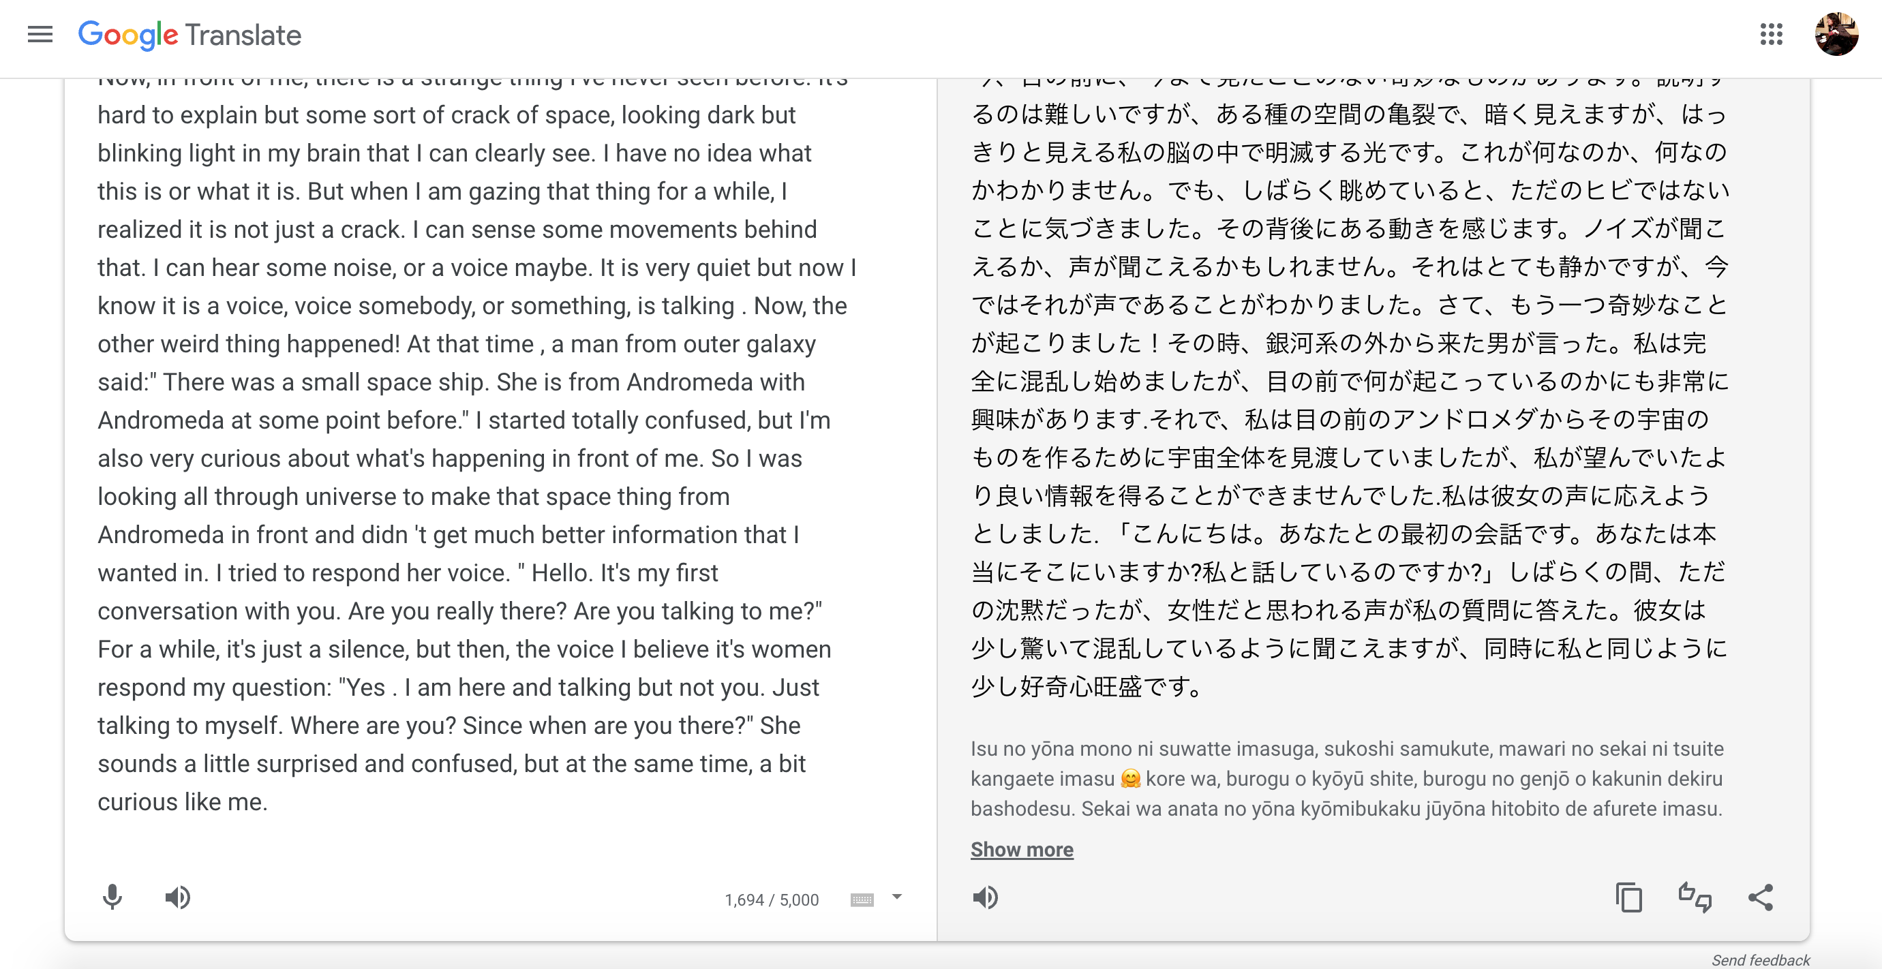
Task: Rate this translation with thumbs icon
Action: pyautogui.click(x=1695, y=897)
